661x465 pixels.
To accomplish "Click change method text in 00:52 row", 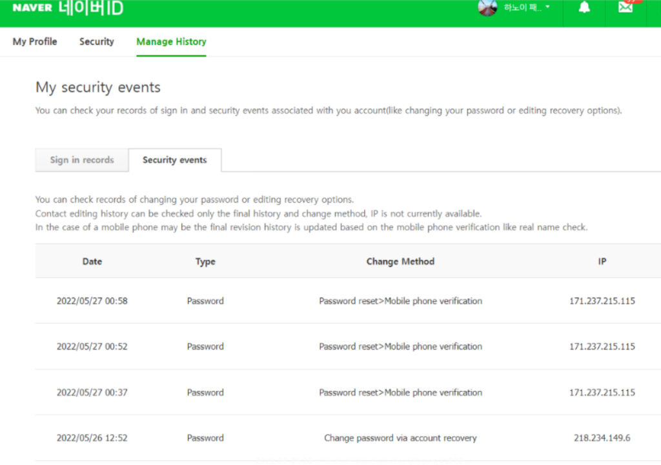I will pyautogui.click(x=400, y=346).
